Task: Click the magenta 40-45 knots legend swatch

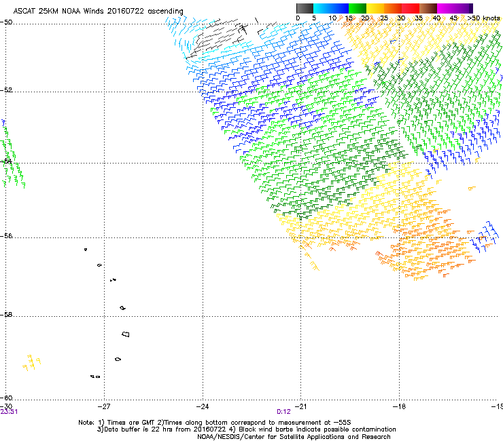Action: click(446, 8)
